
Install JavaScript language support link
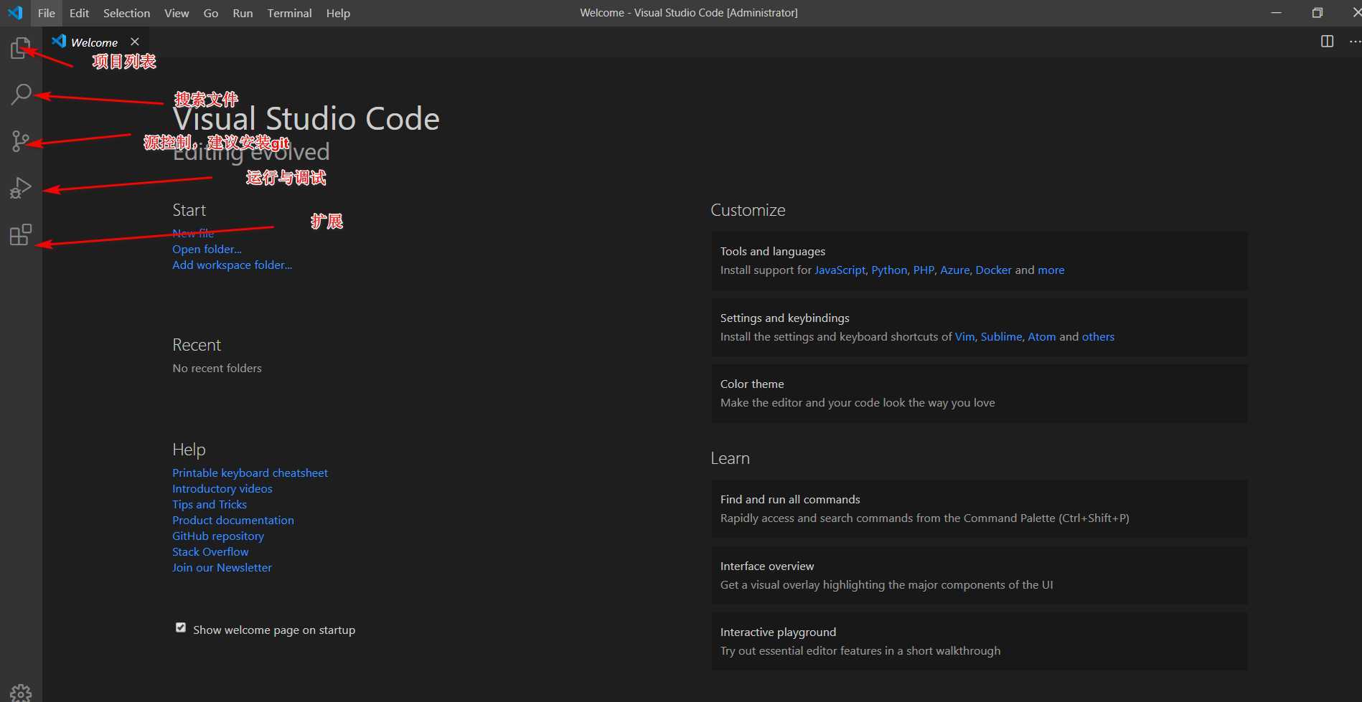coord(840,270)
